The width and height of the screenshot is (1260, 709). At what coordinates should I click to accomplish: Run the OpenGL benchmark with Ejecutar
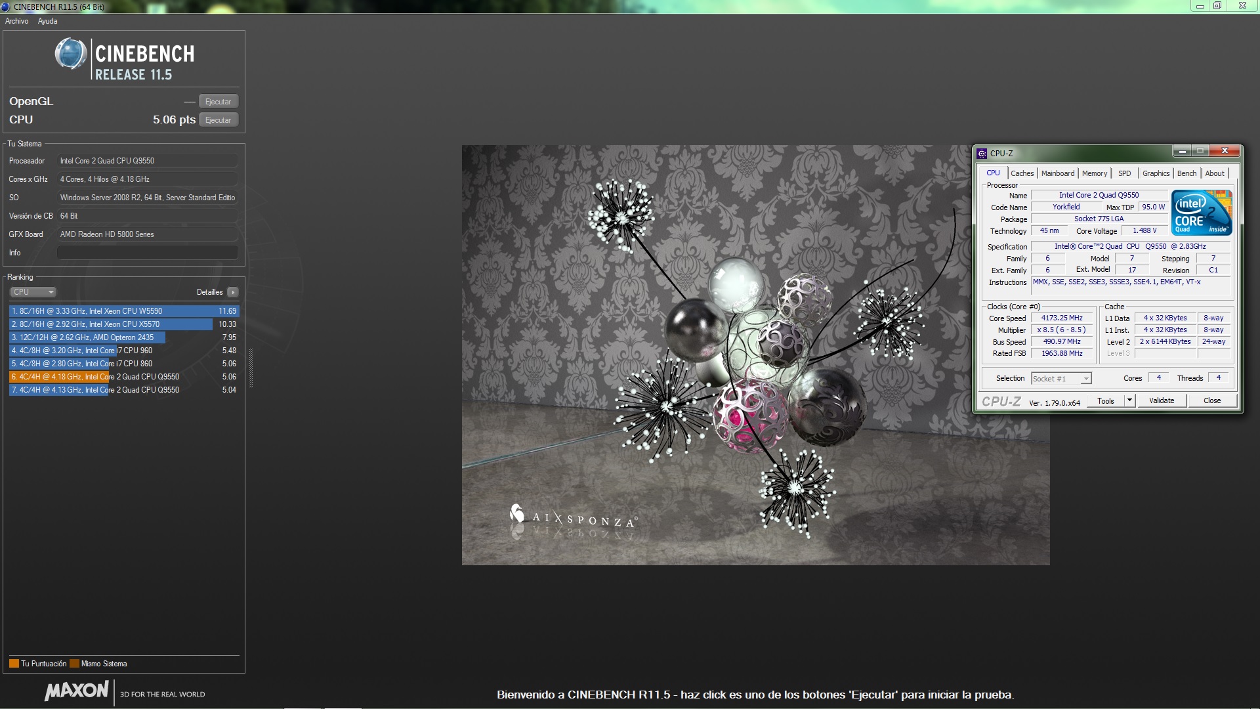click(x=218, y=102)
